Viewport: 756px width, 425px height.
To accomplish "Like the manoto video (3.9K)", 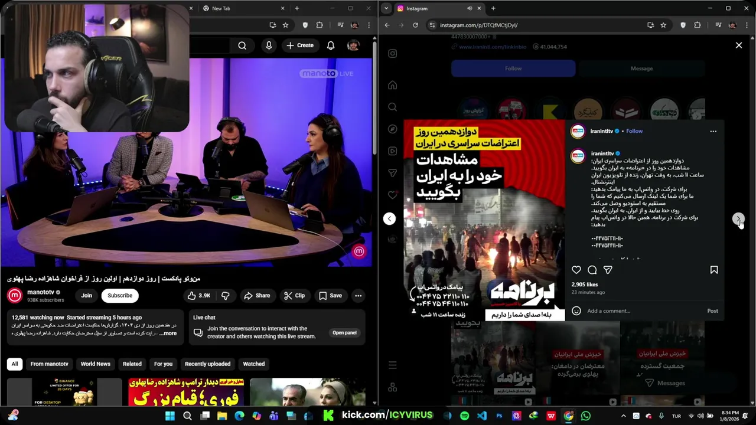I will pos(199,296).
